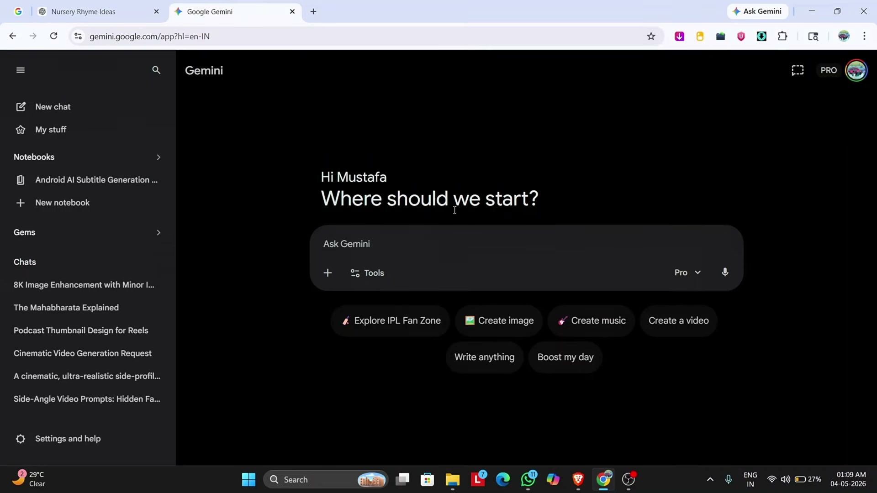877x493 pixels.
Task: Click the green download extension icon
Action: [x=761, y=36]
